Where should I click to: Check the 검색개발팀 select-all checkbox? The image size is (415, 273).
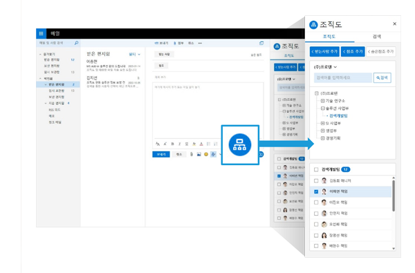[316, 169]
